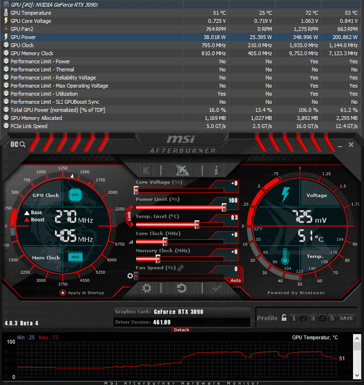Select the GPU Power row
The height and width of the screenshot is (385, 364).
click(182, 37)
